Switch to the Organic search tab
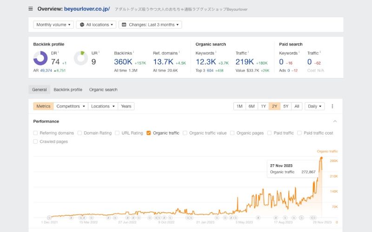 [103, 90]
